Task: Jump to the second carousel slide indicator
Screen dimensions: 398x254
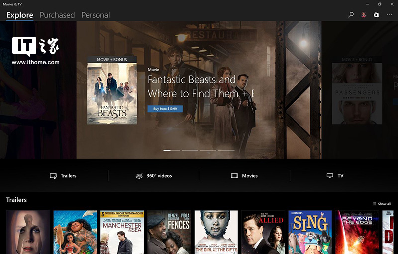Action: pyautogui.click(x=190, y=150)
